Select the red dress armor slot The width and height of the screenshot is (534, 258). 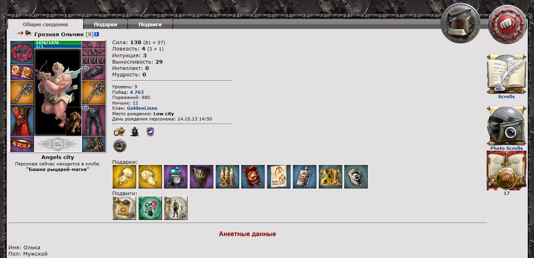22,120
